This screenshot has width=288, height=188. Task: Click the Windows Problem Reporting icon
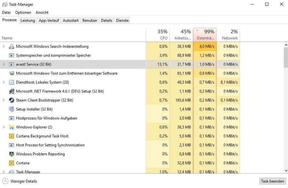pos(12,154)
